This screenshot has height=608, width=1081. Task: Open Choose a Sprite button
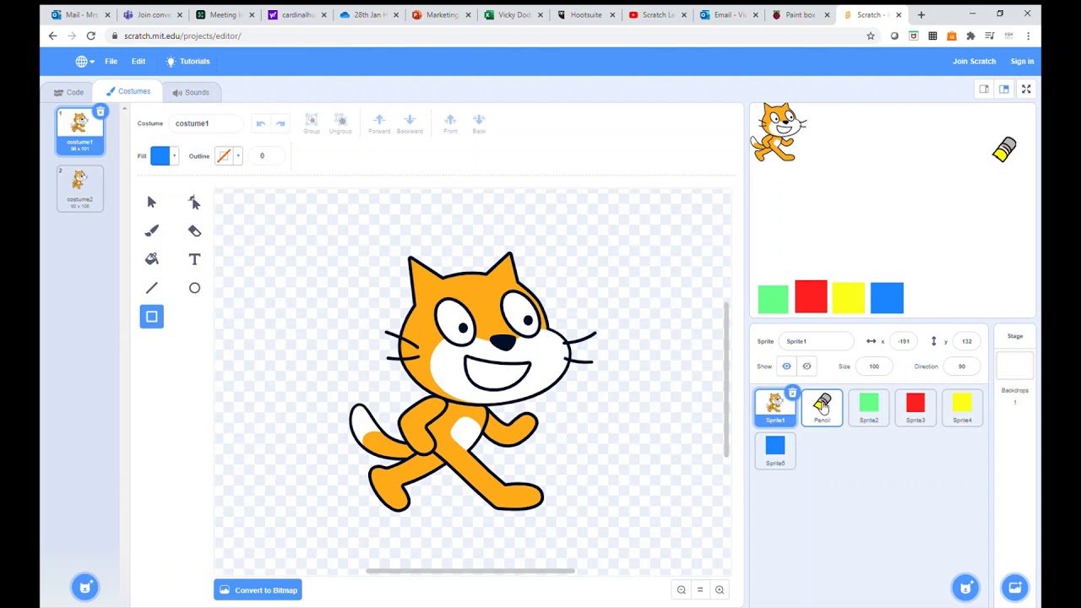tap(965, 587)
